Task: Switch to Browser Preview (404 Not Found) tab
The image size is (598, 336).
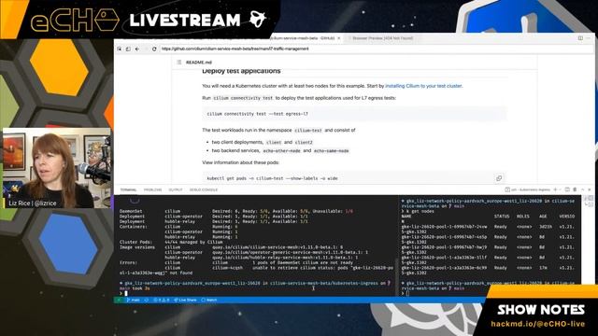Action: pos(382,38)
